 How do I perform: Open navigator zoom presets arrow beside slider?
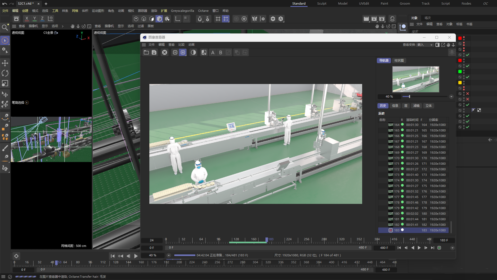click(x=451, y=96)
